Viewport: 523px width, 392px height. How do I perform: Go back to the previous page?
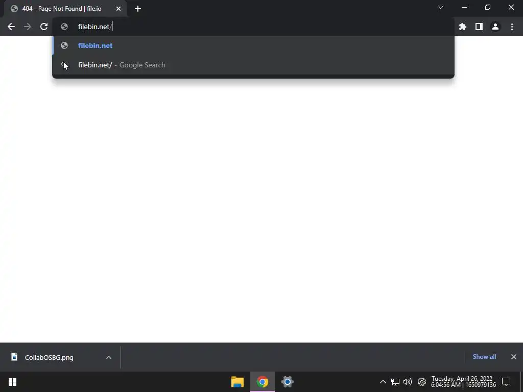(11, 27)
